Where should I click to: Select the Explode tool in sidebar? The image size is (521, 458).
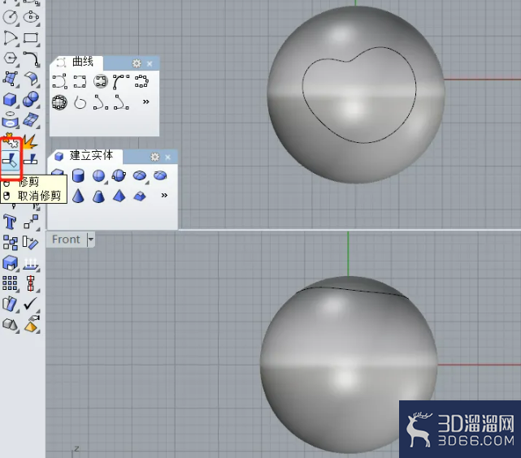coord(30,142)
